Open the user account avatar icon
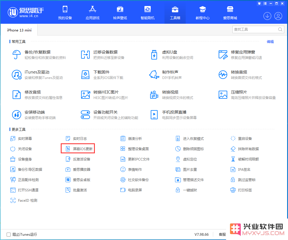This screenshot has height=240, width=288. 278,16
